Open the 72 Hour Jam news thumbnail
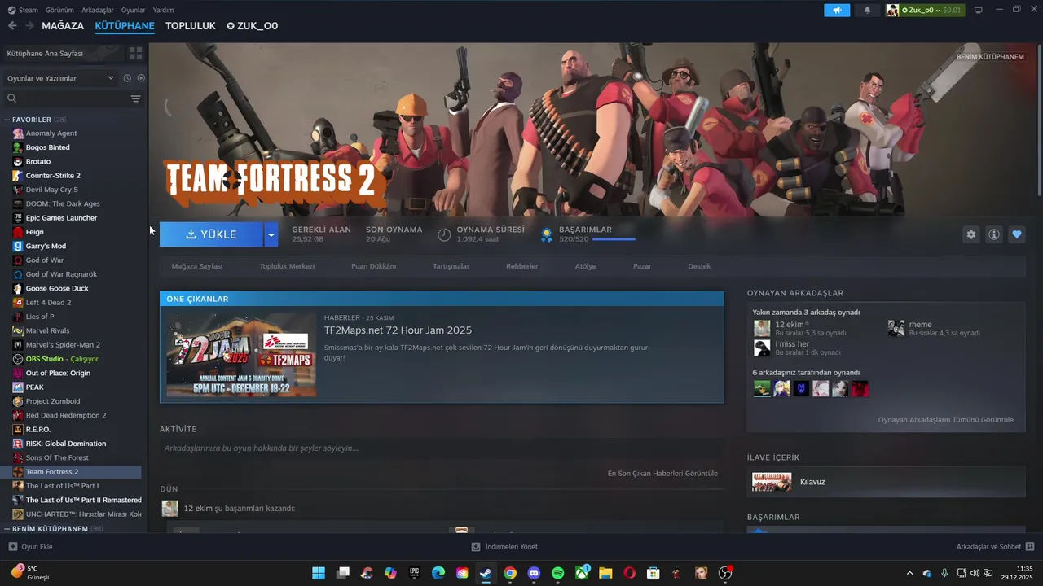The height and width of the screenshot is (586, 1043). point(241,355)
